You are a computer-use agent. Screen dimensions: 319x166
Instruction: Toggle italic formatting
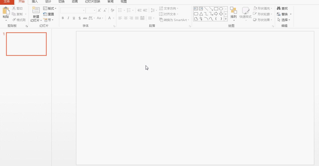[x=68, y=18]
